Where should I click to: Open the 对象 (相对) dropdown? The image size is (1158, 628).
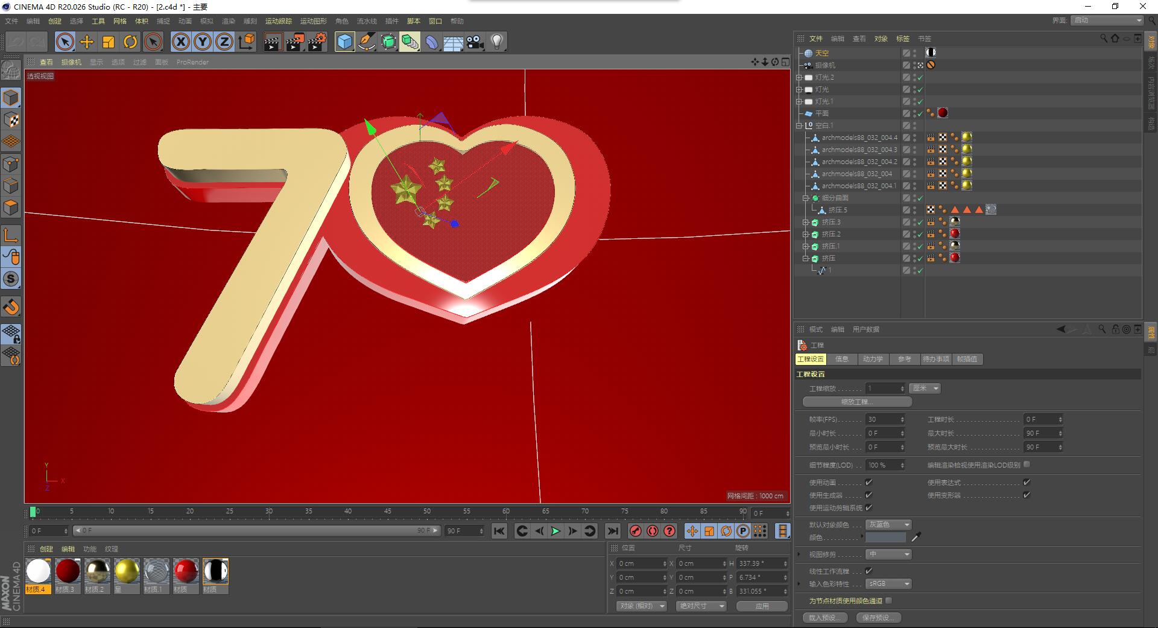(641, 606)
